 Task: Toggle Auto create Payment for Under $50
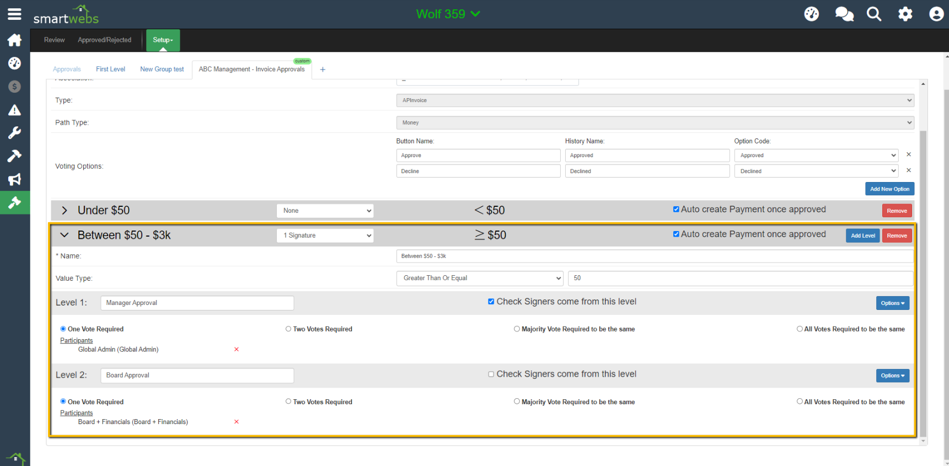coord(676,209)
